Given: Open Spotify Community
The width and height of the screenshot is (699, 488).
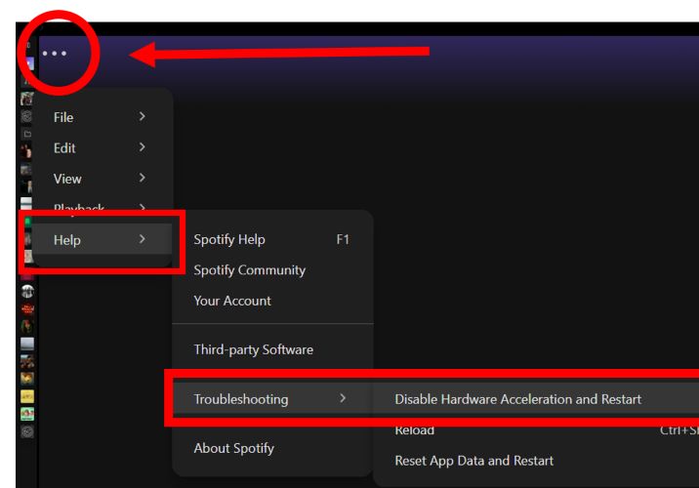Looking at the screenshot, I should point(272,270).
